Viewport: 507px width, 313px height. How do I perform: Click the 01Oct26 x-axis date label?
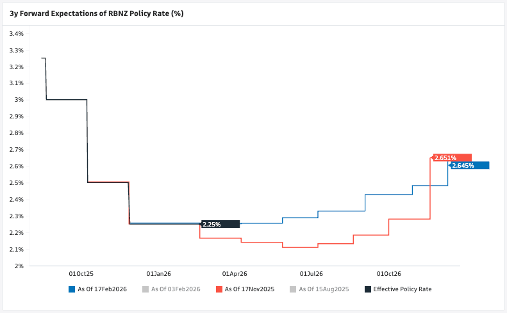tap(387, 273)
